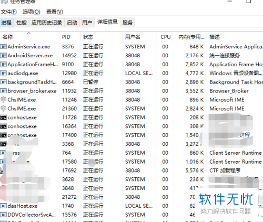Open the 文件(F) menu

pyautogui.click(x=9, y=12)
